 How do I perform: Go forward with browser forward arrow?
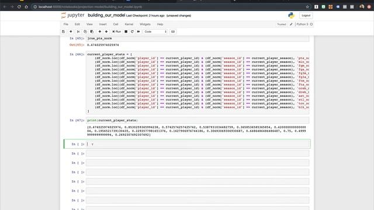[12, 6]
